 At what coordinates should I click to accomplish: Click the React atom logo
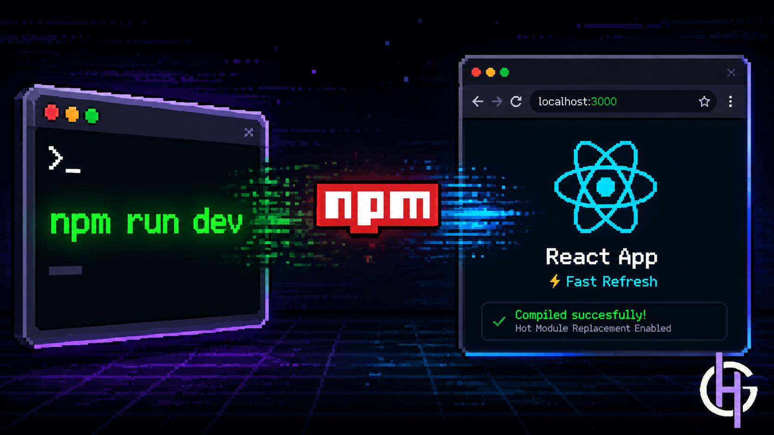(x=605, y=187)
